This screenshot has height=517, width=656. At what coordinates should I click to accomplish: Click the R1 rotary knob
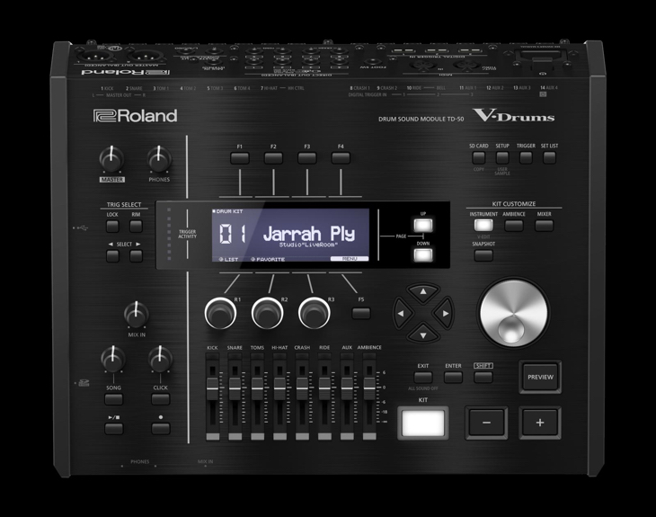point(220,313)
